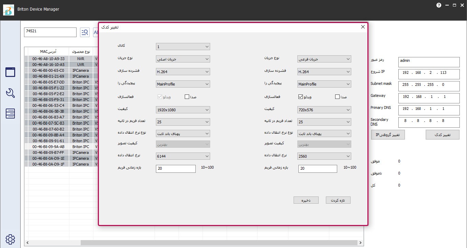467x248 pixels.
Task: Open the settings gear in sidebar
Action: 10,239
